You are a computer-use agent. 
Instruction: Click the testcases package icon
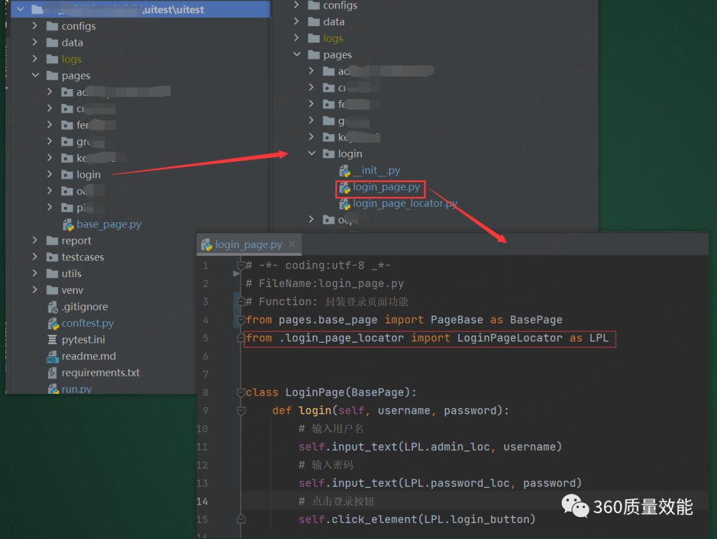pos(52,257)
